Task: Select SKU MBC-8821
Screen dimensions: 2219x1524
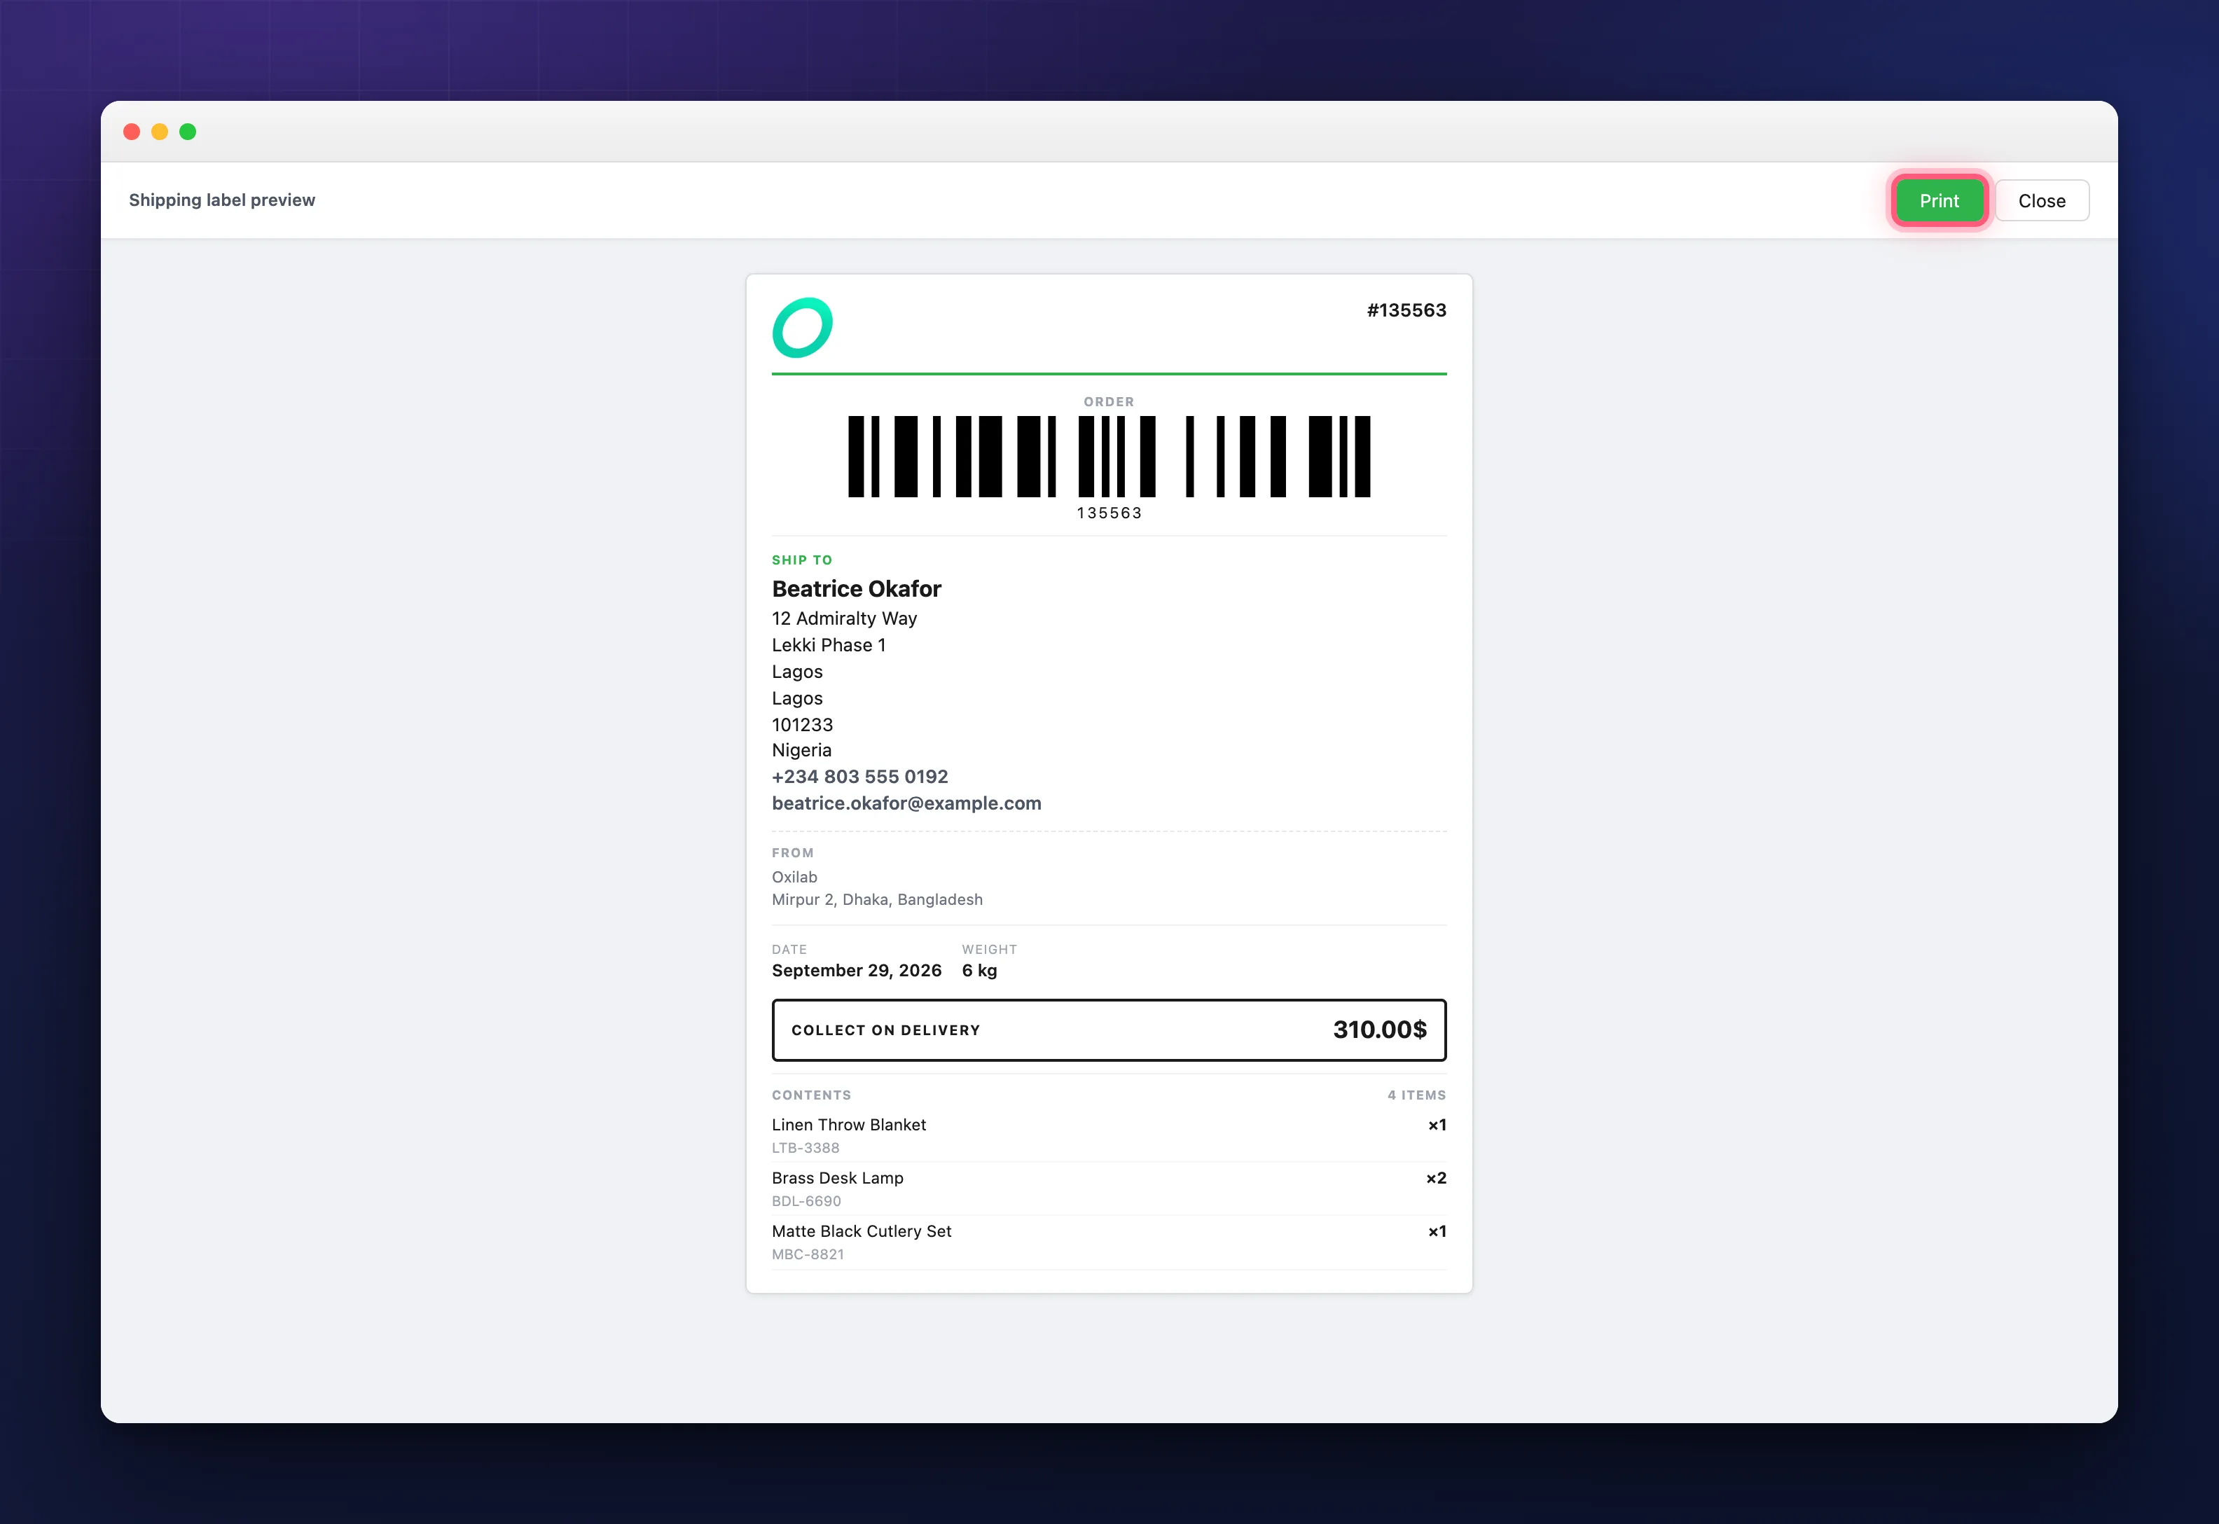Action: tap(808, 1255)
